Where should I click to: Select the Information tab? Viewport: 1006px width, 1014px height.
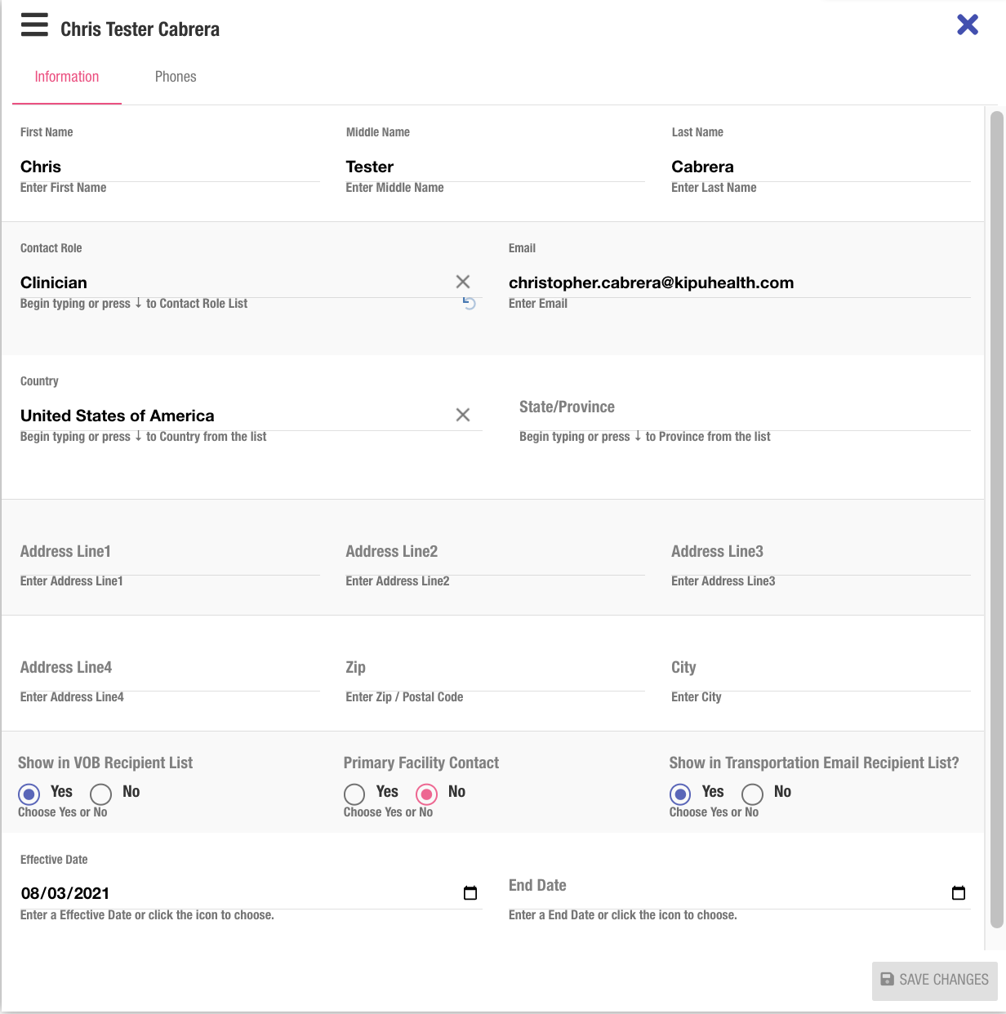coord(67,77)
